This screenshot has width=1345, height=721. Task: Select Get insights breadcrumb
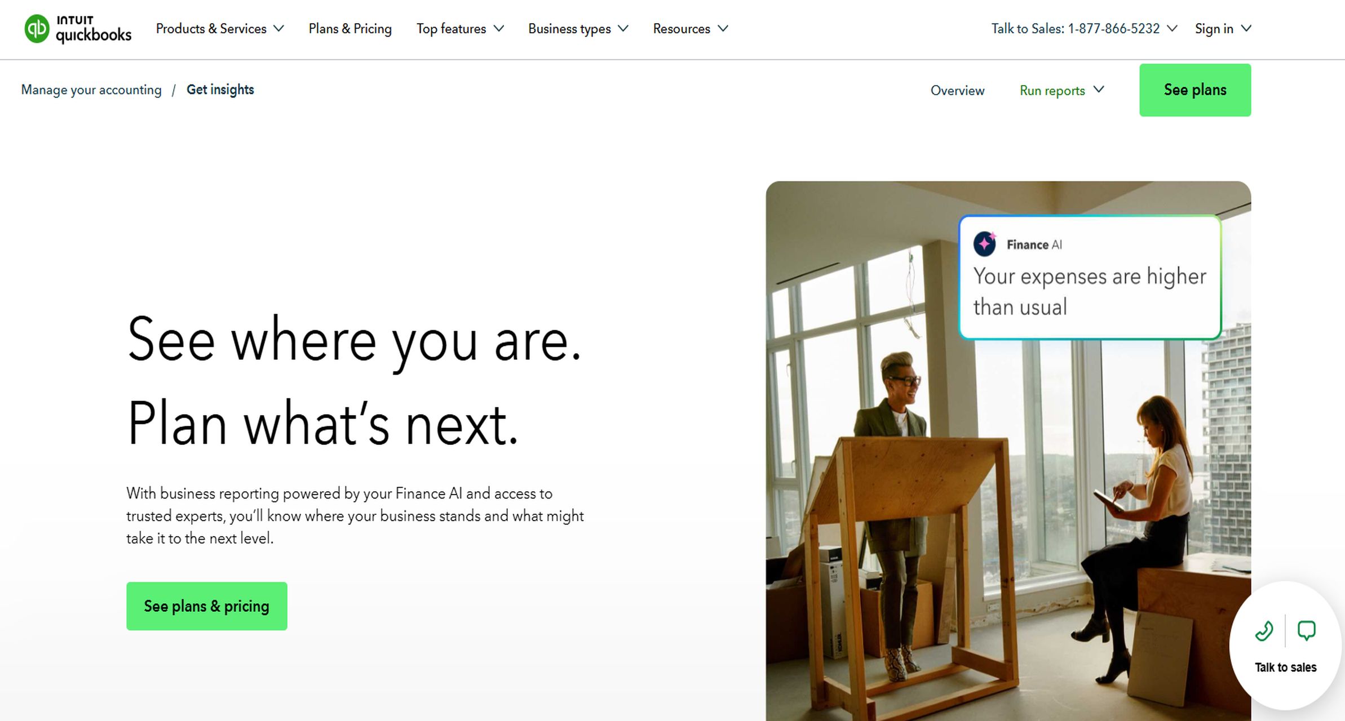pyautogui.click(x=220, y=90)
